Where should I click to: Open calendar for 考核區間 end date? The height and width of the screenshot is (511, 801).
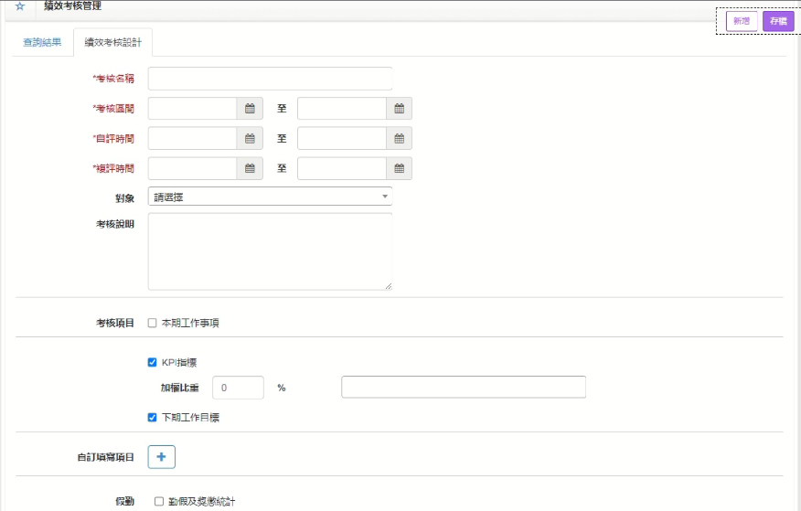(x=400, y=109)
